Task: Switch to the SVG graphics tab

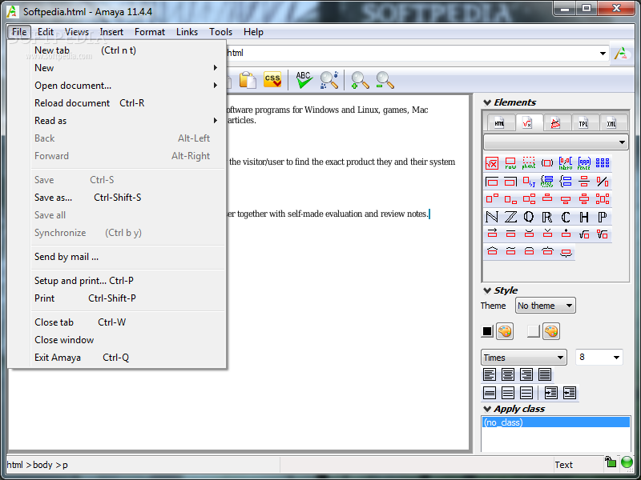Action: tap(555, 123)
